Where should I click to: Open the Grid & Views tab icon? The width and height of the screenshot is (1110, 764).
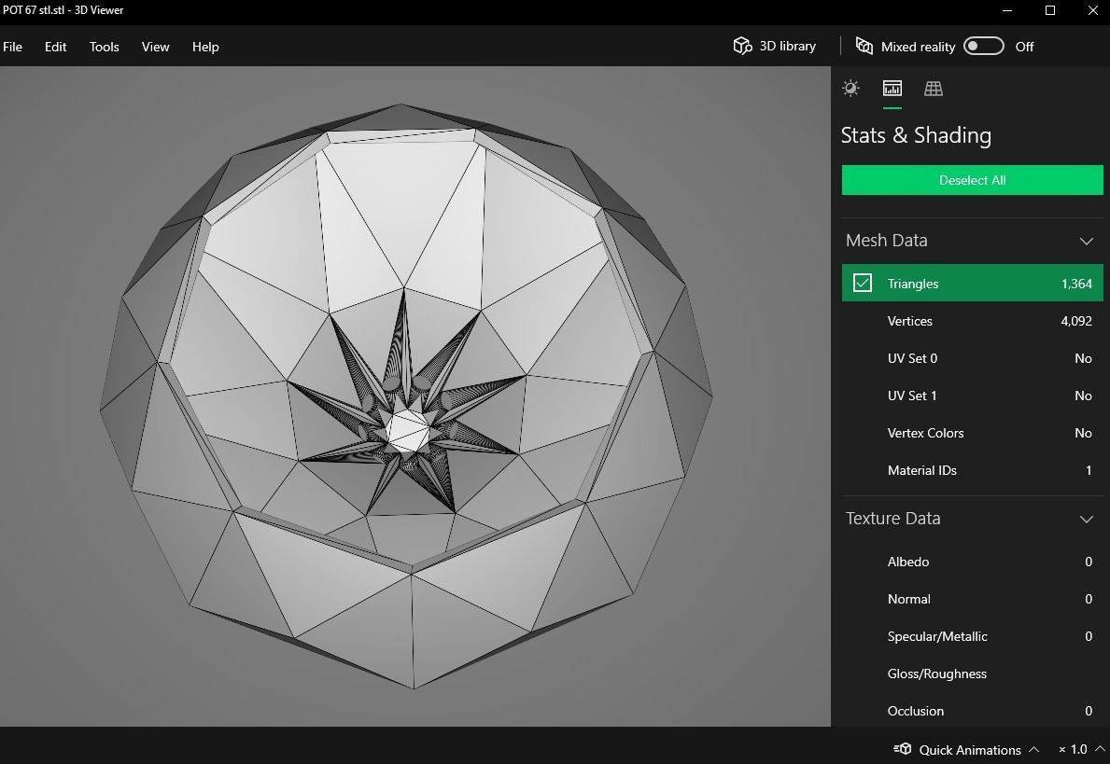(933, 89)
